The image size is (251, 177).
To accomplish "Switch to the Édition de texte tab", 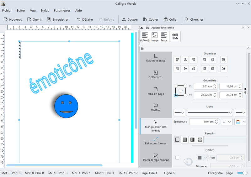I will pos(156,58).
